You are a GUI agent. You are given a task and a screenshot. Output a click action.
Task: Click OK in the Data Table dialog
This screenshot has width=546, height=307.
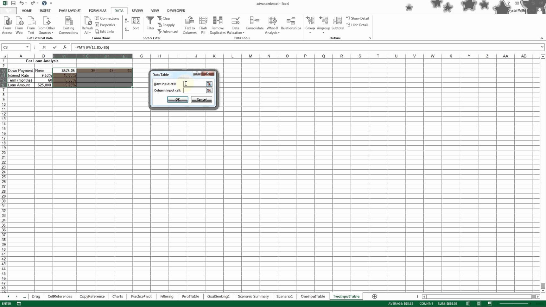[178, 99]
